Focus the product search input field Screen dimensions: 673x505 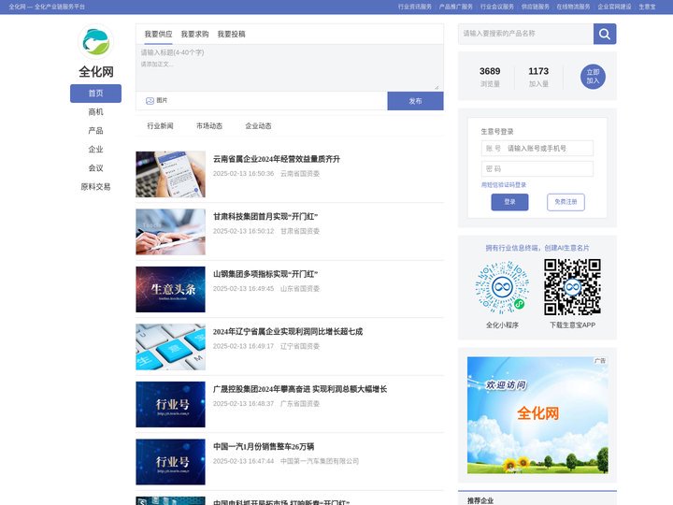click(525, 34)
